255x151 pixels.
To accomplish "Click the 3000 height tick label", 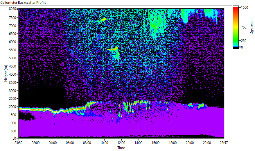I will [12, 91].
